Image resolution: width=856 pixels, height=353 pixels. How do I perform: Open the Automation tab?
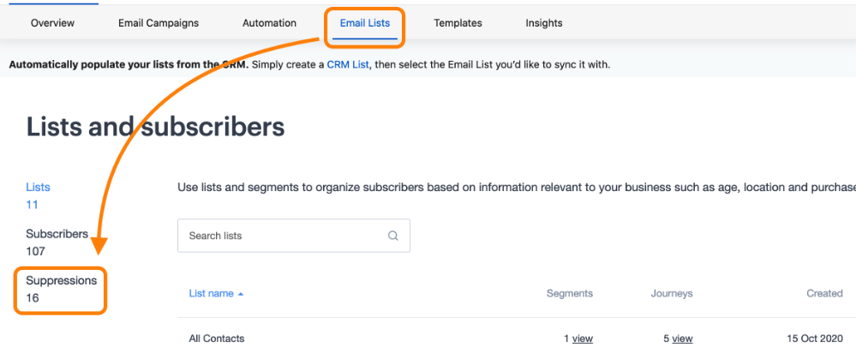pos(269,23)
